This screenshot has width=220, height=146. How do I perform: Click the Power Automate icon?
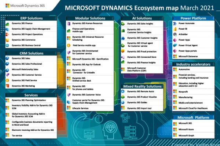(x=175, y=23)
